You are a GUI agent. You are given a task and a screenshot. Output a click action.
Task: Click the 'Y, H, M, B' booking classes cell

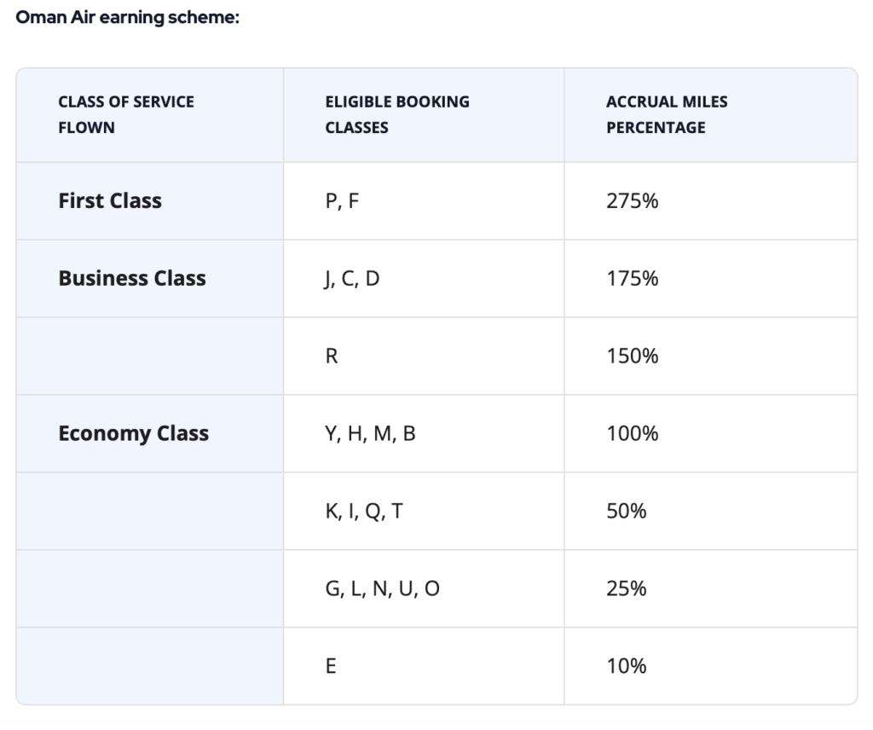point(370,433)
